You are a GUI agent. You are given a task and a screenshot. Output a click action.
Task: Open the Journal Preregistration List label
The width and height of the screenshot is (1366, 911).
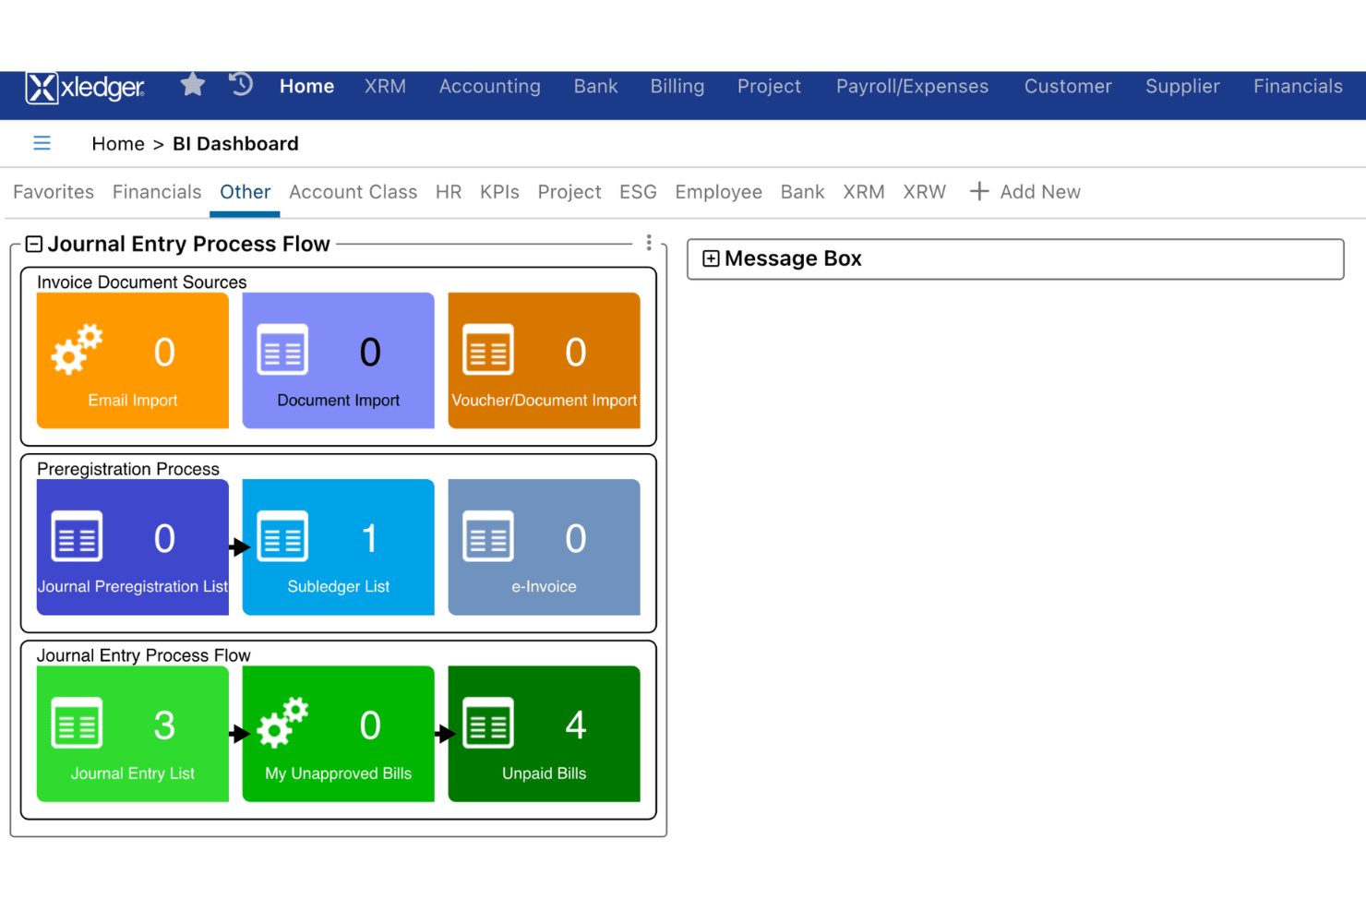[x=133, y=586]
